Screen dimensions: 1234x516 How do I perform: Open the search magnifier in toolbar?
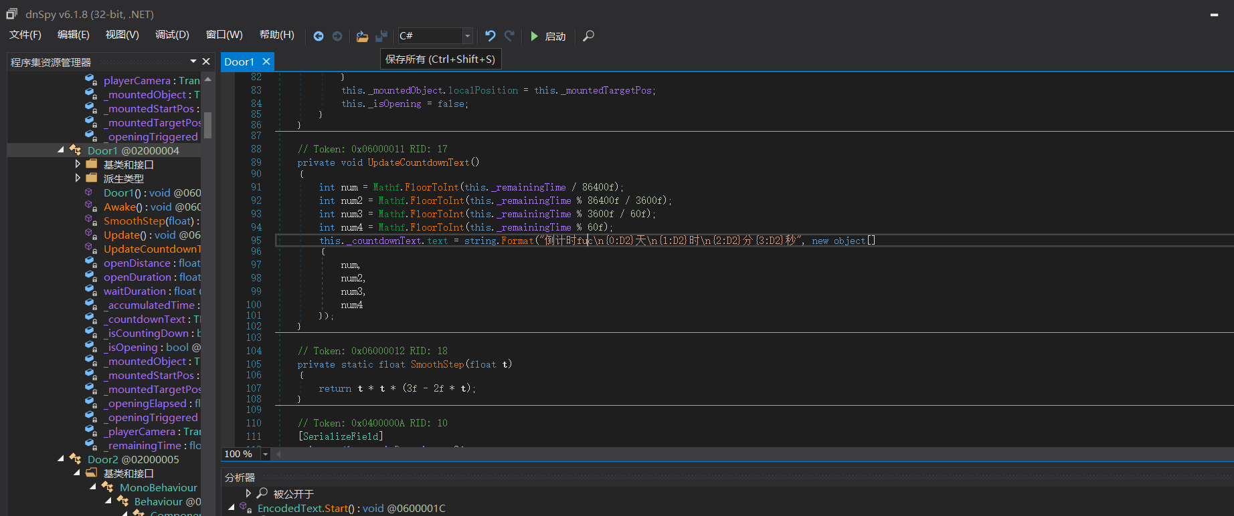[x=588, y=36]
